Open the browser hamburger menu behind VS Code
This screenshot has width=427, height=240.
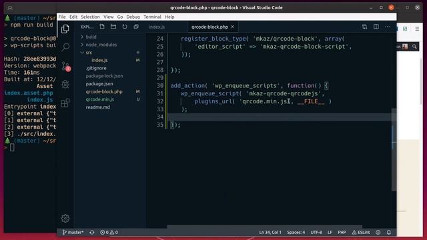pos(417,29)
